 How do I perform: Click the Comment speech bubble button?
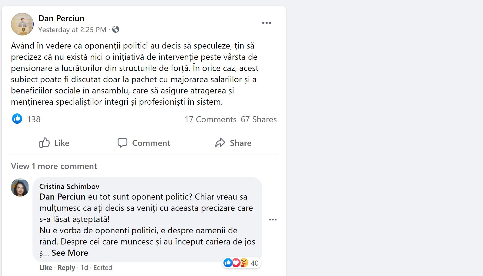click(x=144, y=143)
